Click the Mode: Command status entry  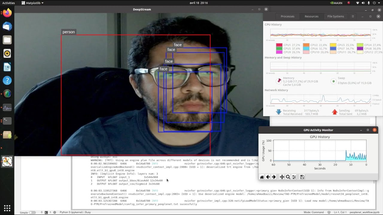pyautogui.click(x=314, y=213)
